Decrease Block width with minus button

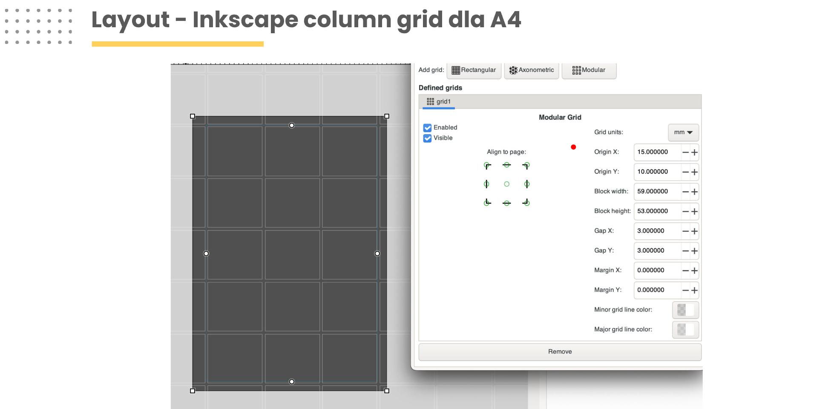pos(685,192)
